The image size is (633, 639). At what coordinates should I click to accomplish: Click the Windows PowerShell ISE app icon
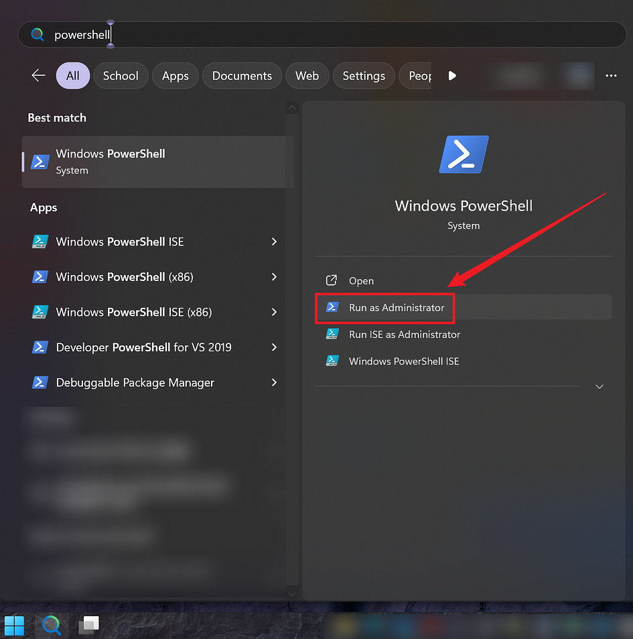coord(40,241)
